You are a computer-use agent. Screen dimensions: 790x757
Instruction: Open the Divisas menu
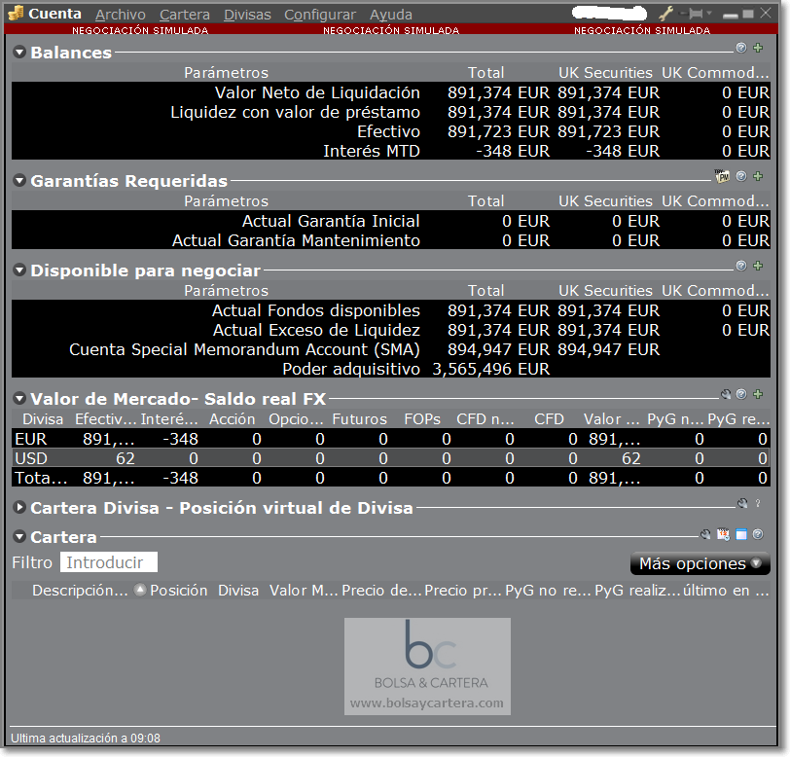pos(247,15)
